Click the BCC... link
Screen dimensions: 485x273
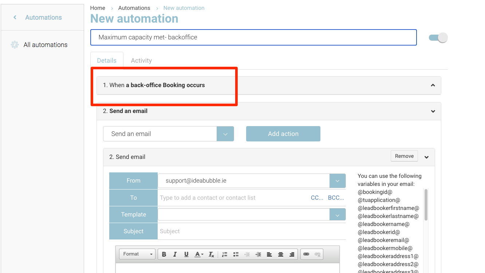(336, 198)
